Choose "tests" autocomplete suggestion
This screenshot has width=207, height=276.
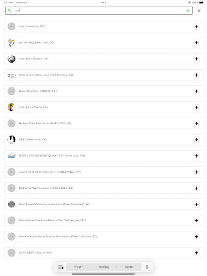129,267
